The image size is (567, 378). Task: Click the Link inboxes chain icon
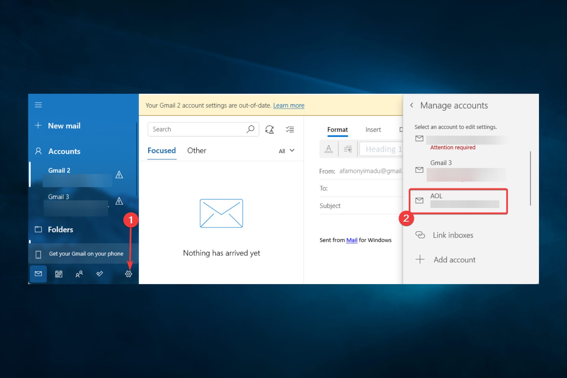click(420, 235)
